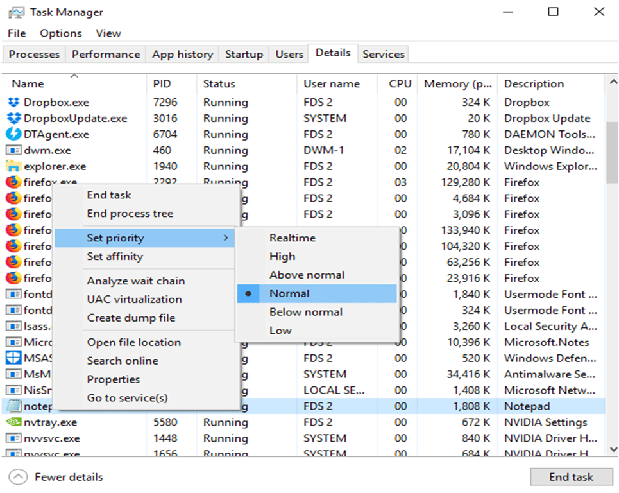Click the MsMpEng process icon
This screenshot has width=619, height=493.
pyautogui.click(x=13, y=374)
